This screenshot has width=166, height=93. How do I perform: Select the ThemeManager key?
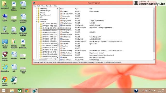45,11
